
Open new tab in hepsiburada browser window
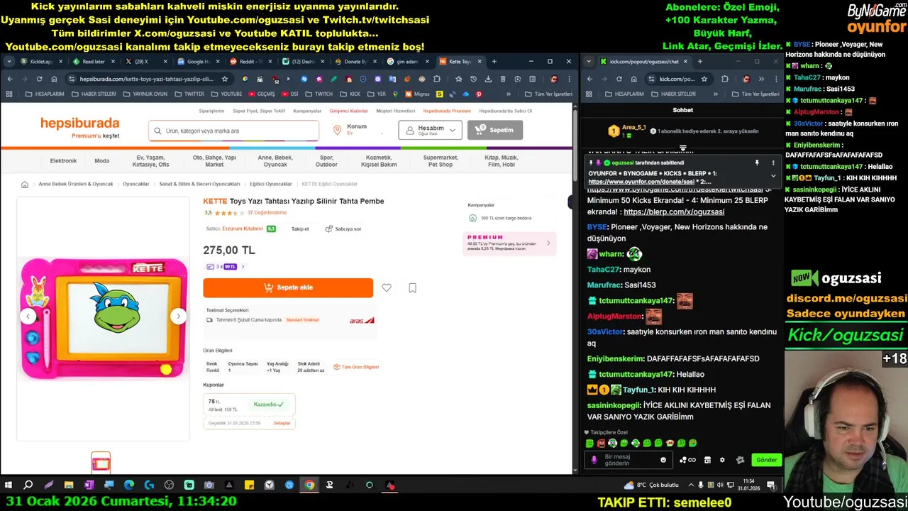coord(494,62)
